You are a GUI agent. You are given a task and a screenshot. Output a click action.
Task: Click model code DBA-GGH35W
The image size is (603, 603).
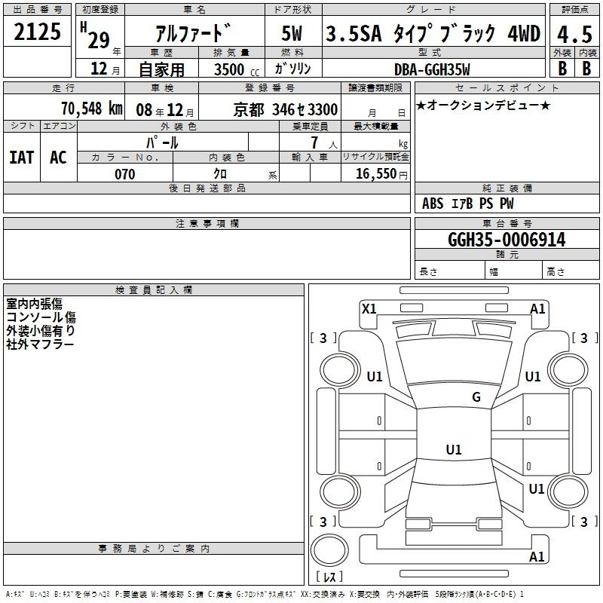point(432,69)
